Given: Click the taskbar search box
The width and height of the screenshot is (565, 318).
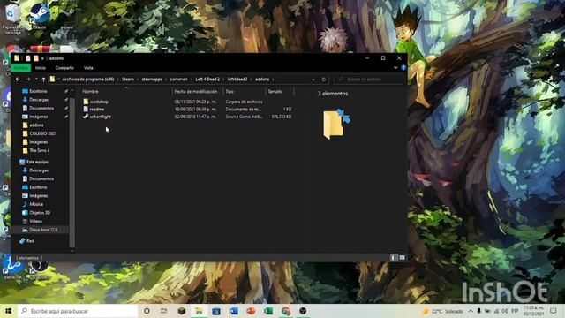Looking at the screenshot, I should tap(78, 311).
